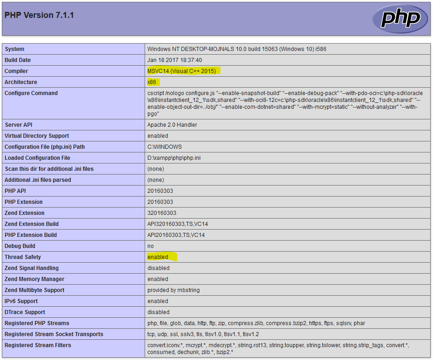This screenshot has width=433, height=360.
Task: Click the 'IPv6 Support' label
Action: (x=21, y=302)
